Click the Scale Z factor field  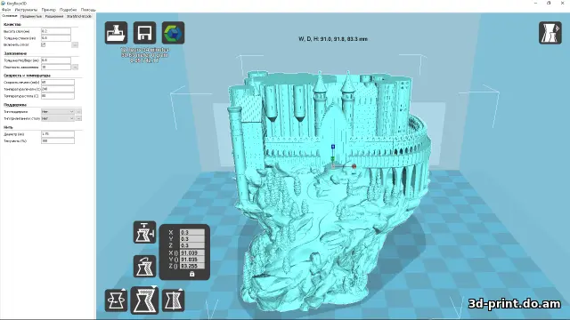coord(192,245)
